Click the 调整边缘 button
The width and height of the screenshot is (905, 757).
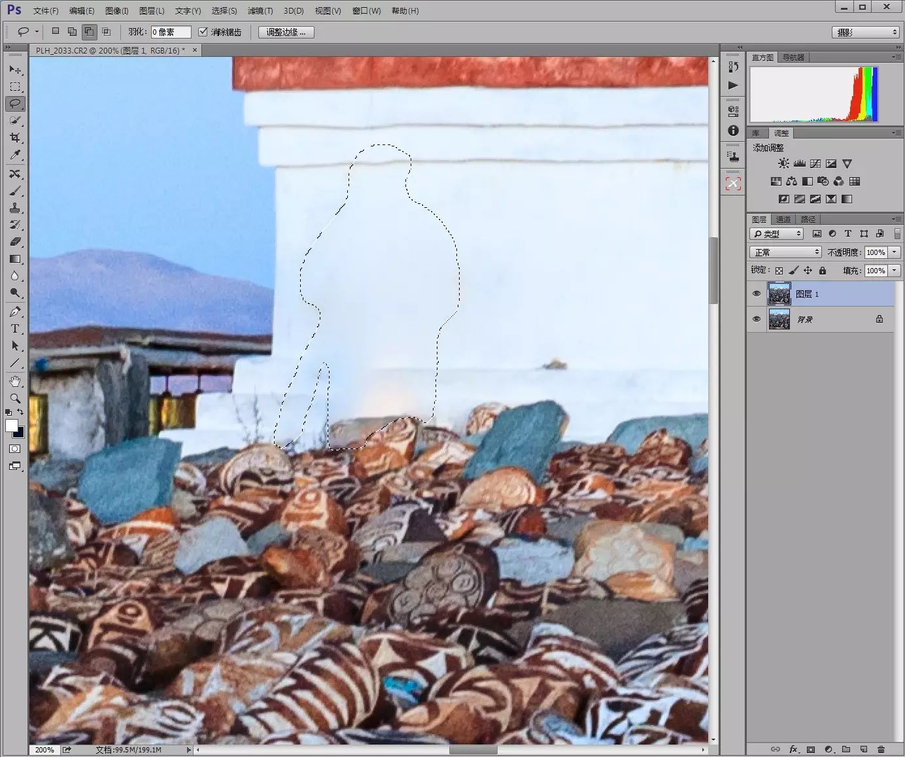point(286,32)
